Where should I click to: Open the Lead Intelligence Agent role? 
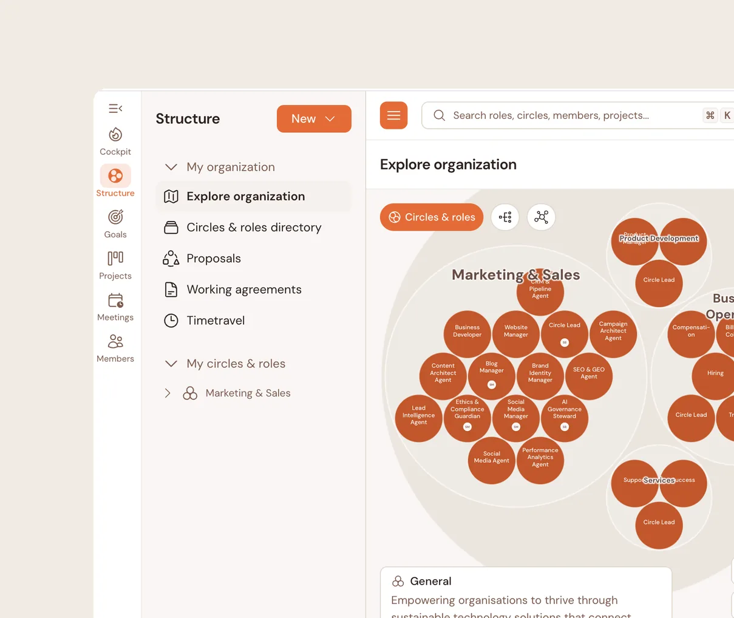[x=419, y=418]
